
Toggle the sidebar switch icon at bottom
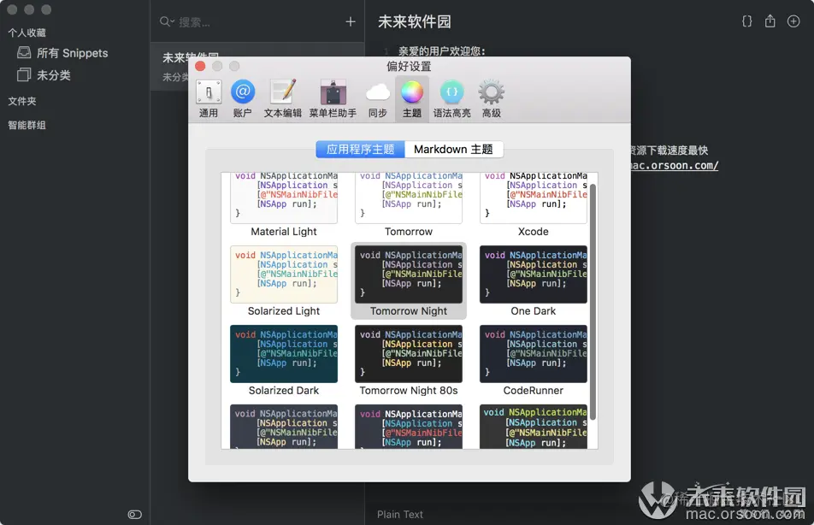(134, 515)
